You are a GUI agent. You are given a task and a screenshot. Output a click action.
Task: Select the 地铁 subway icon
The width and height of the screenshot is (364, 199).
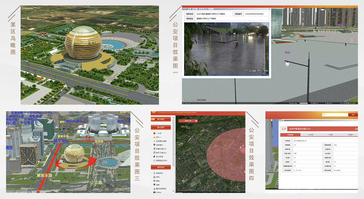click(154, 185)
